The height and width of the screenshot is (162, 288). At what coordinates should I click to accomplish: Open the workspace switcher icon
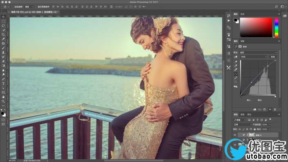pyautogui.click(x=283, y=7)
